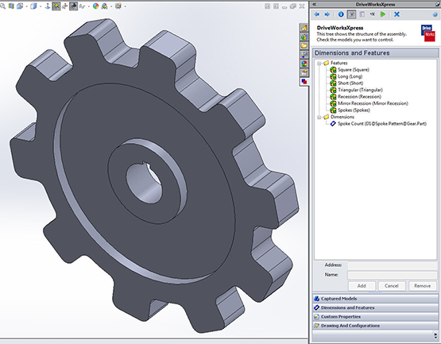441x344 pixels.
Task: Open the File Explorer folder tab
Action: pos(304,45)
